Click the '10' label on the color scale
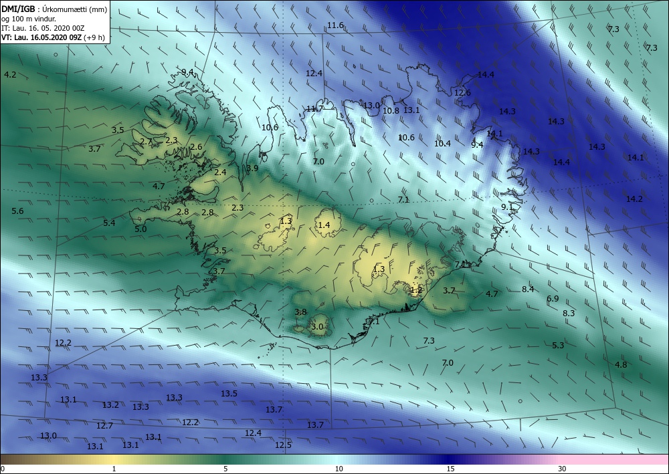 point(339,469)
